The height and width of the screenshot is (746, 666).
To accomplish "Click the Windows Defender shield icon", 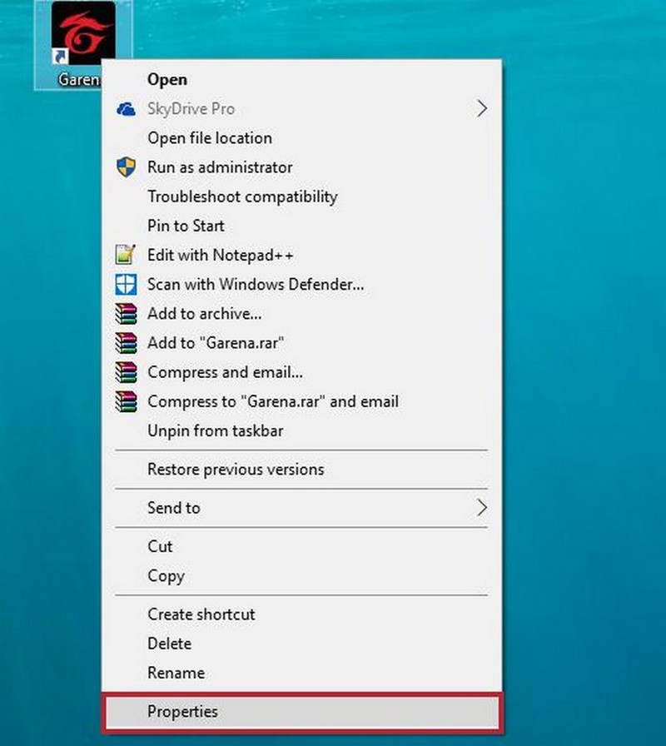I will 126,285.
